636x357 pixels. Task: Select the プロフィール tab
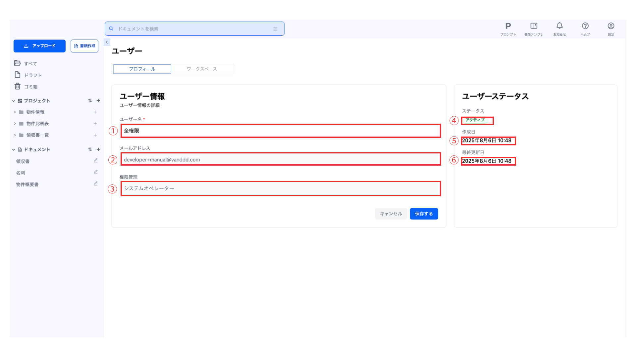pyautogui.click(x=142, y=69)
